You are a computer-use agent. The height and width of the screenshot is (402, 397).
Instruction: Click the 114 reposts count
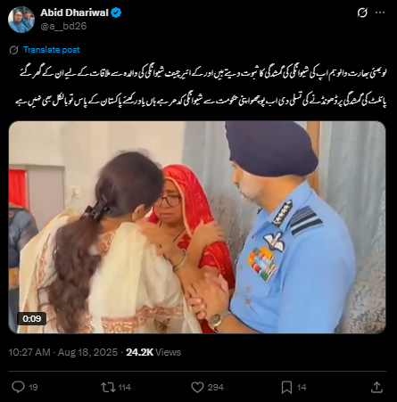125,388
